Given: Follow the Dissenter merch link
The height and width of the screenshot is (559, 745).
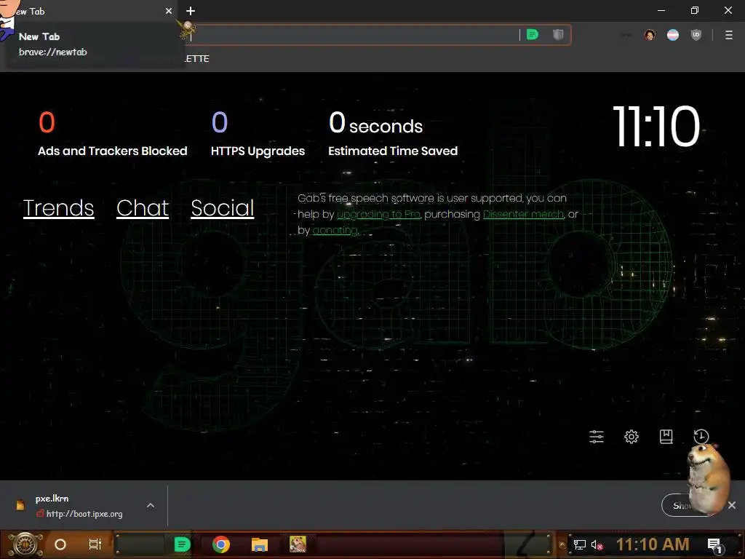Looking at the screenshot, I should pyautogui.click(x=523, y=215).
